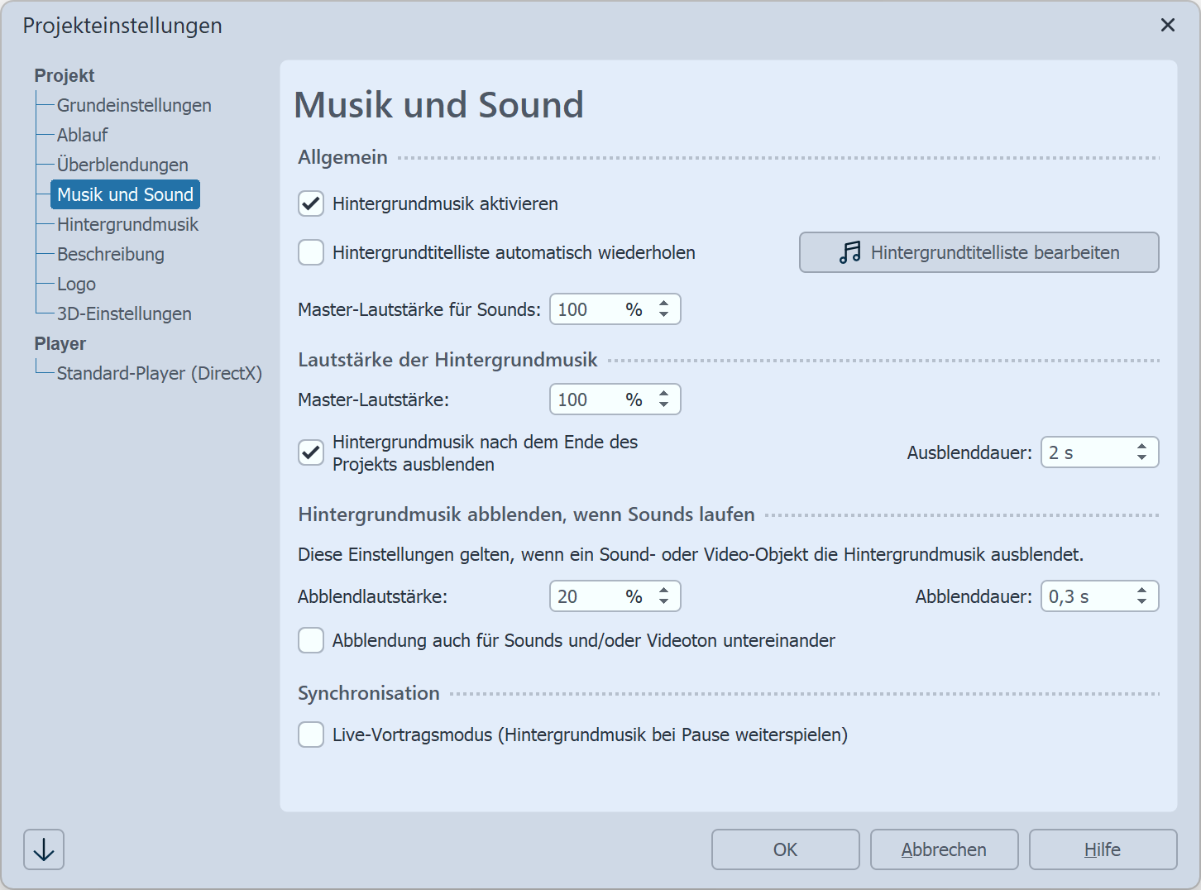
Task: Increase the Abblenddauer value with the stepper
Action: [1141, 590]
